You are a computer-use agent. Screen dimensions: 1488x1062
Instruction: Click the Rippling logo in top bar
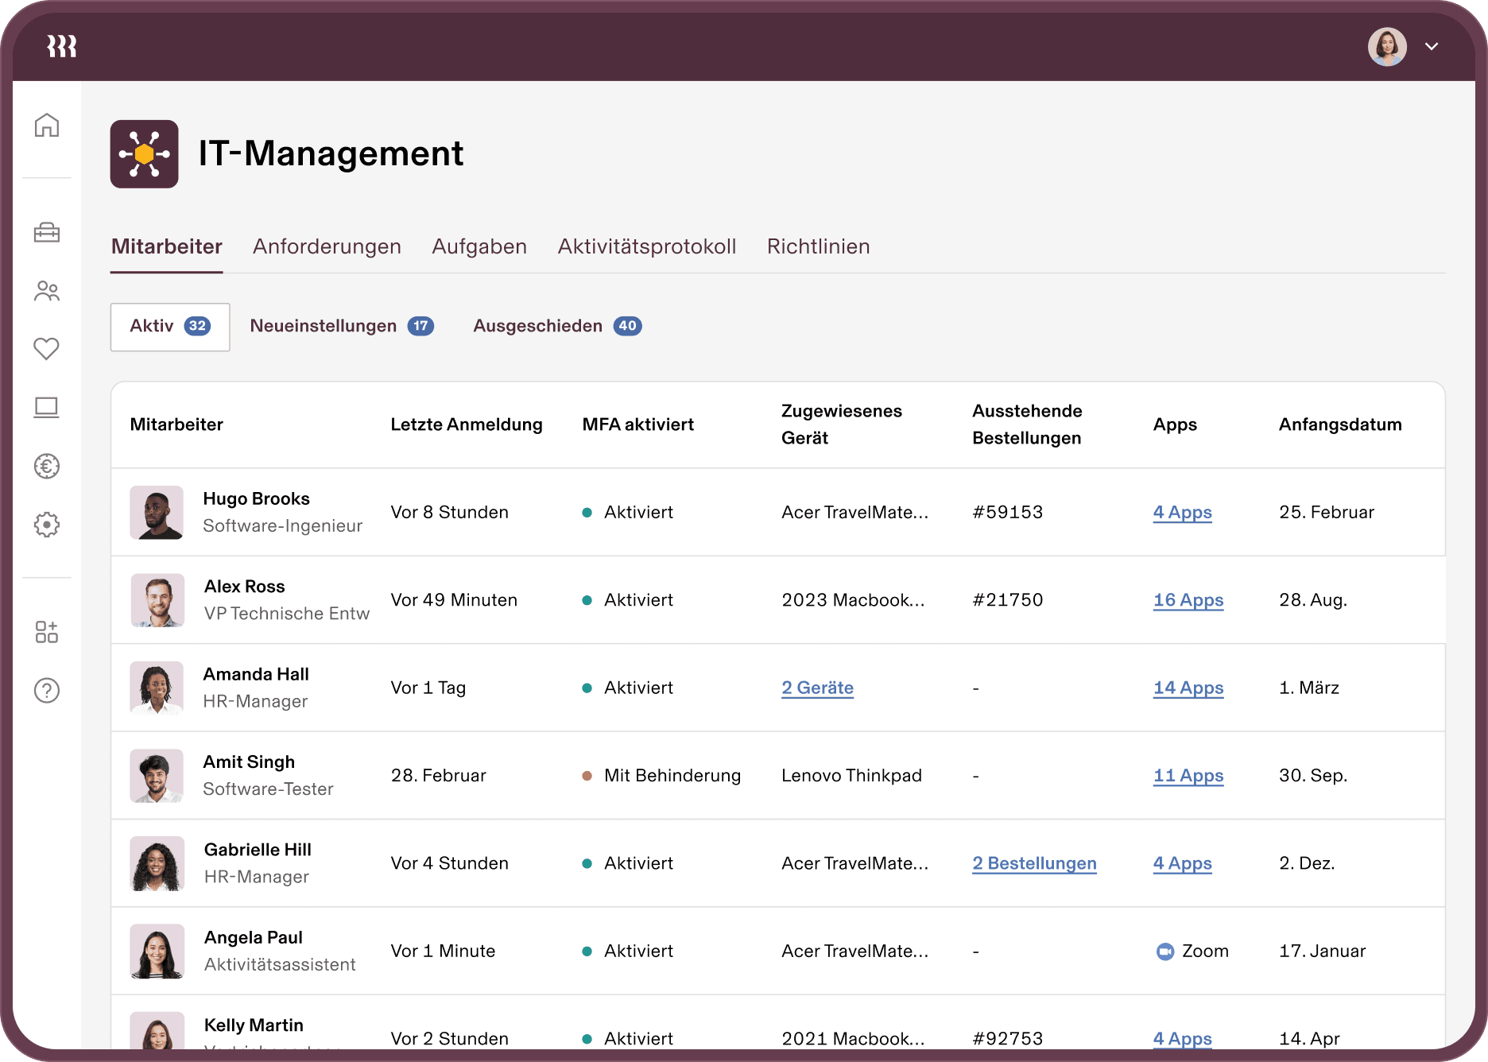(62, 47)
